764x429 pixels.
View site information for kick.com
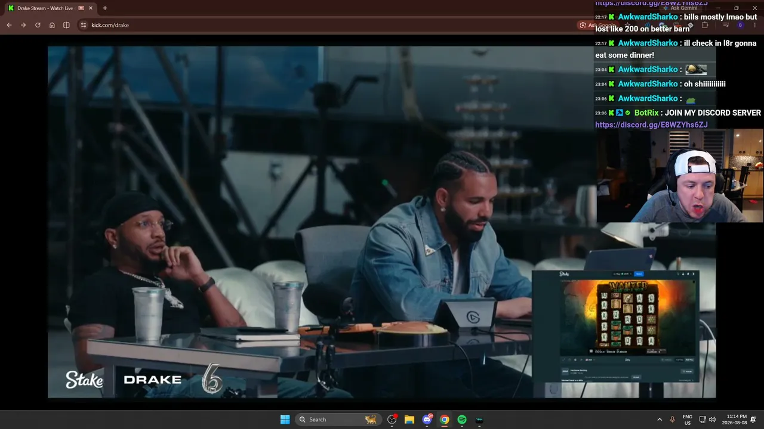(x=84, y=25)
